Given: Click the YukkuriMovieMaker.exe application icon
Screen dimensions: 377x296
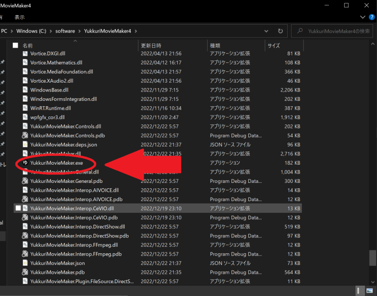Looking at the screenshot, I should point(26,162).
